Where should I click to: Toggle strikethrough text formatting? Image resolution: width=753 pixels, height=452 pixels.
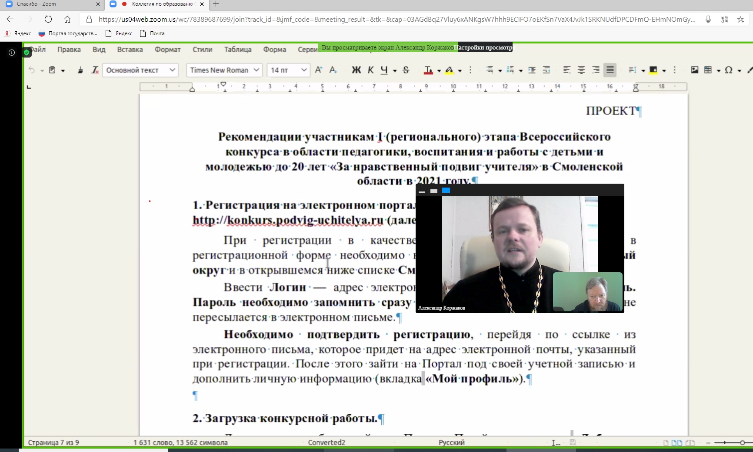406,70
